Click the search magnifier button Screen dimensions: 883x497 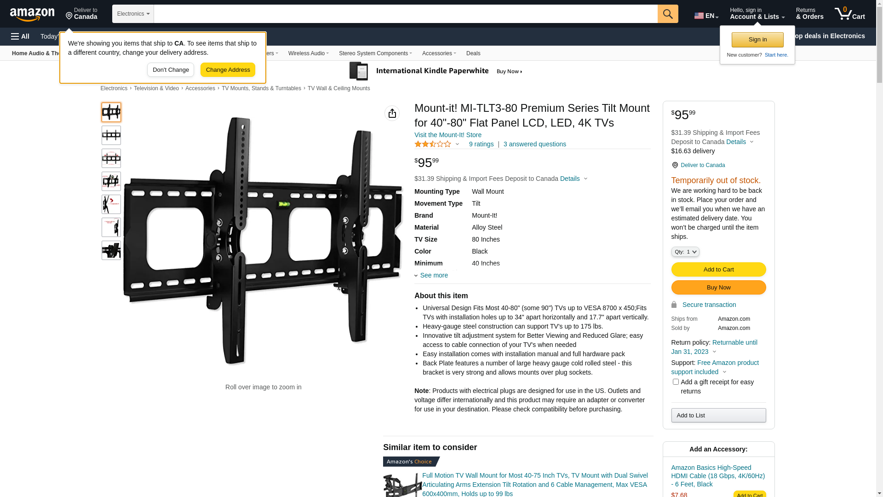tap(668, 14)
